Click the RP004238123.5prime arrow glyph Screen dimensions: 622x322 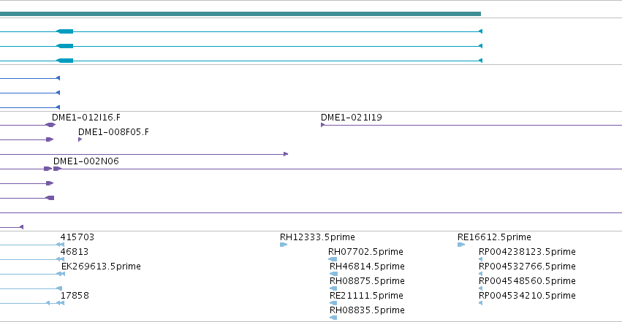[x=480, y=259]
